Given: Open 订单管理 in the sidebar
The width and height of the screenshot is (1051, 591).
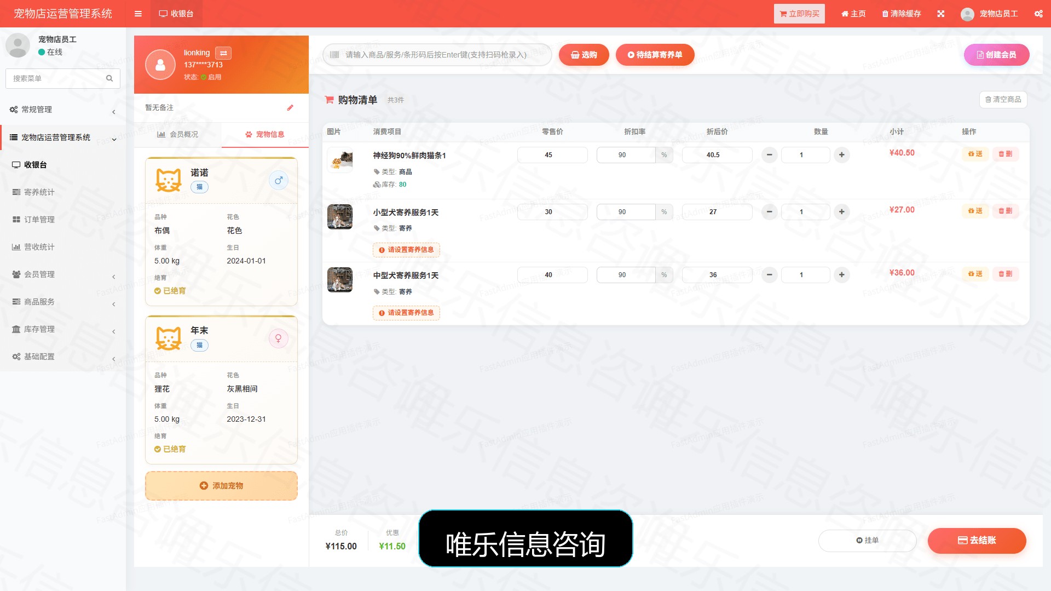Looking at the screenshot, I should click(x=63, y=220).
